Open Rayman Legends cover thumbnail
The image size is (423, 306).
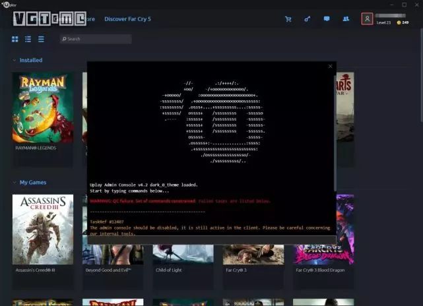[43, 107]
